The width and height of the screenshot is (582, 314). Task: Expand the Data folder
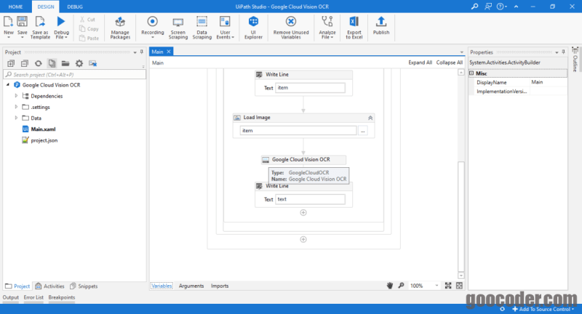[x=16, y=118]
